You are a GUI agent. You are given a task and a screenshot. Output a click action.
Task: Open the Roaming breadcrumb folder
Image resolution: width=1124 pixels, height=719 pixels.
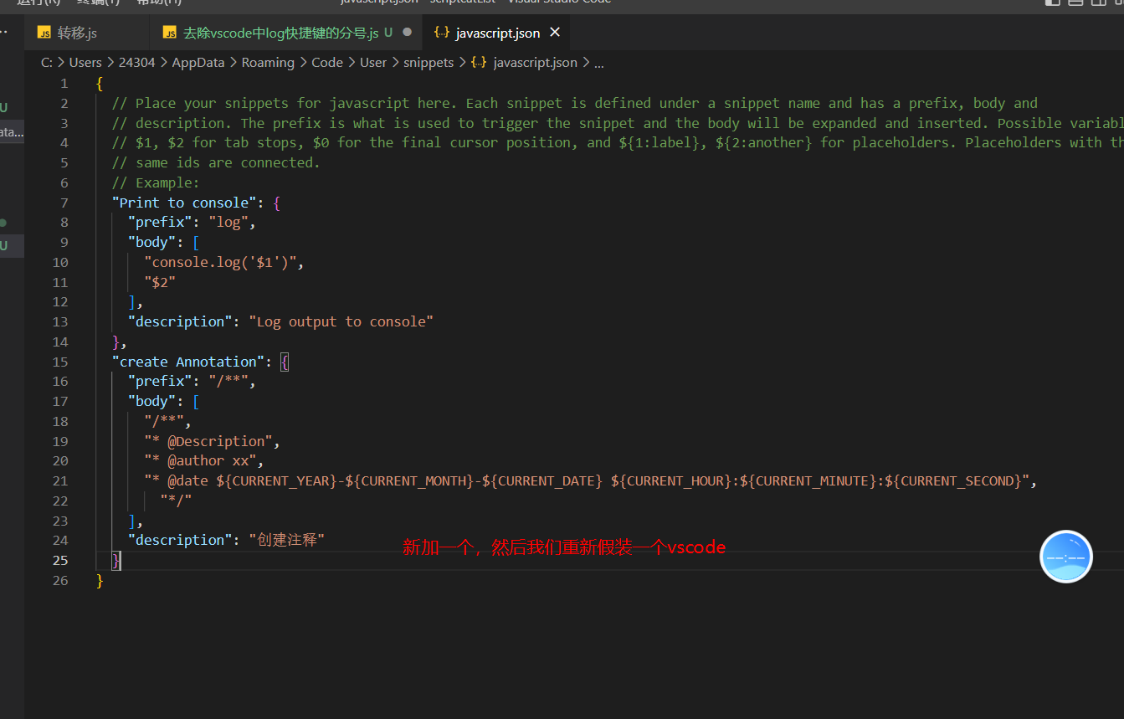(268, 62)
